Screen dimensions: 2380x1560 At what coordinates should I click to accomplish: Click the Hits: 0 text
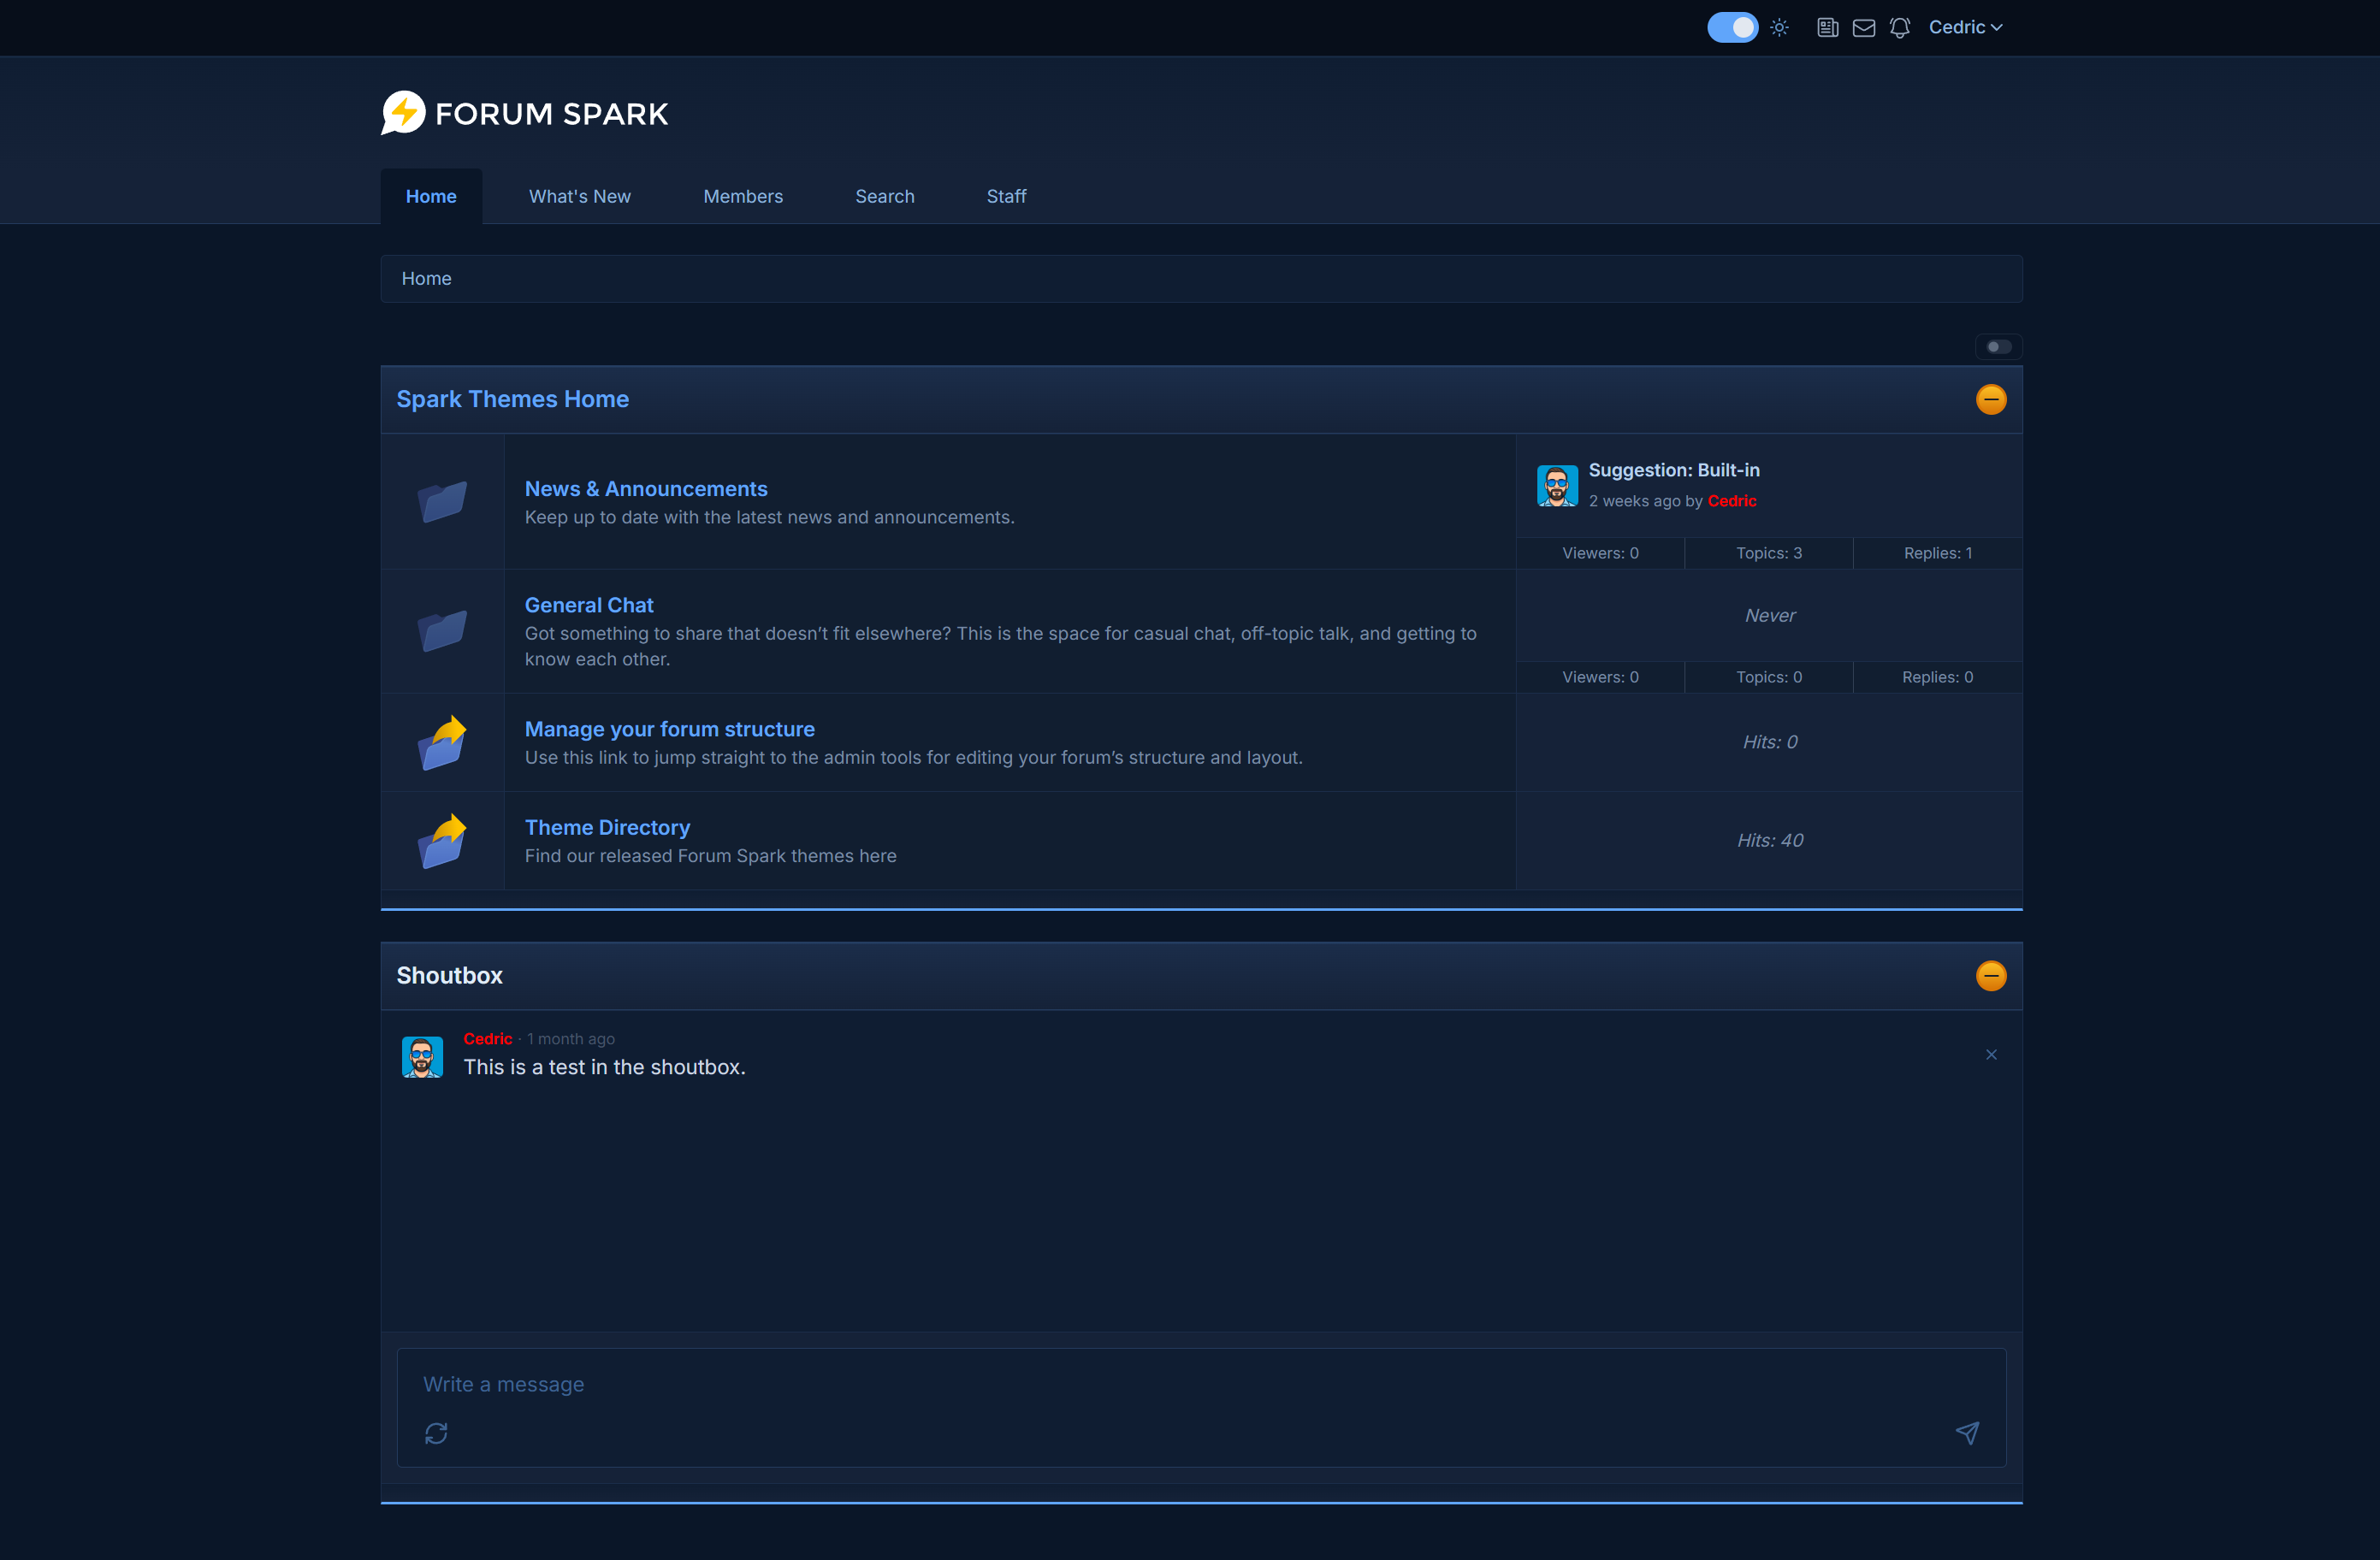pyautogui.click(x=1770, y=742)
